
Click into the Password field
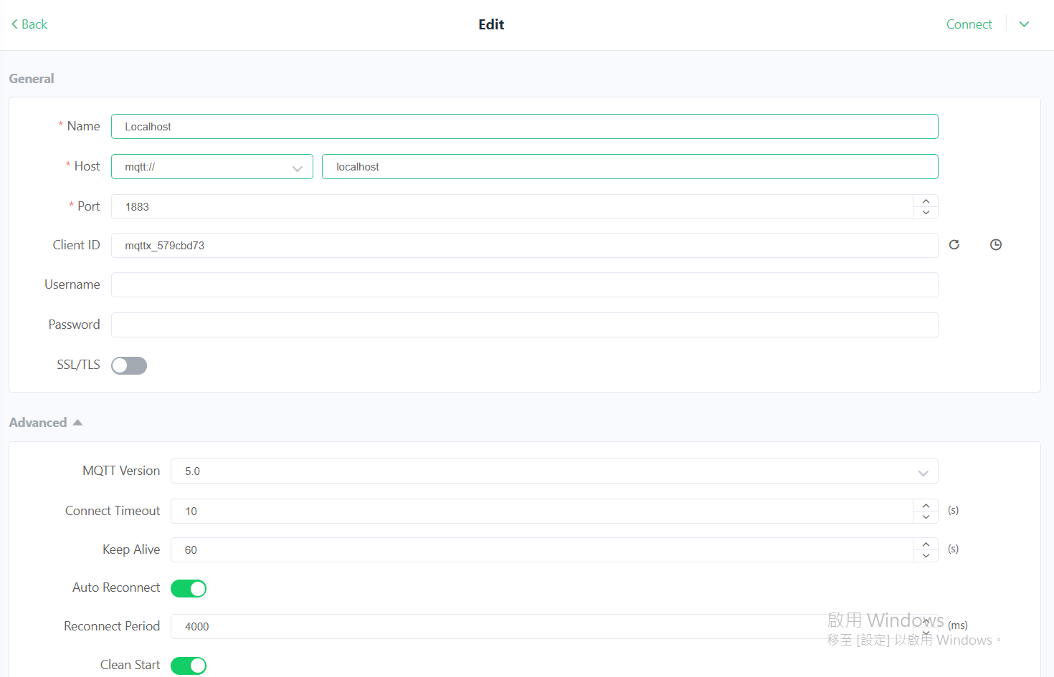coord(525,325)
